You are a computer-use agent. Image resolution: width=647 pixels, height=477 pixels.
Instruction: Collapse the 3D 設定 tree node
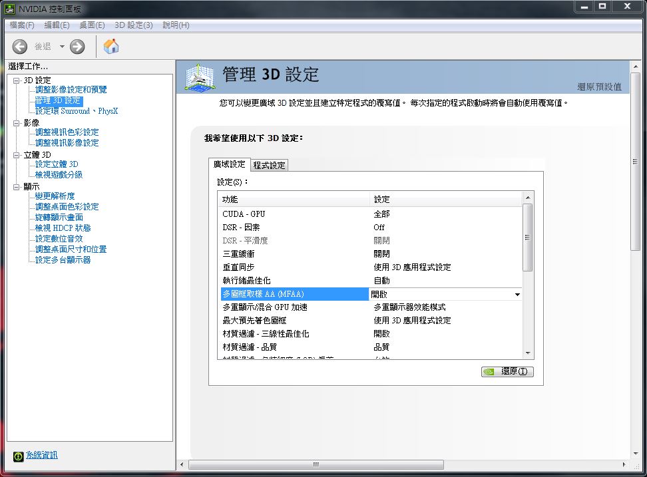16,80
